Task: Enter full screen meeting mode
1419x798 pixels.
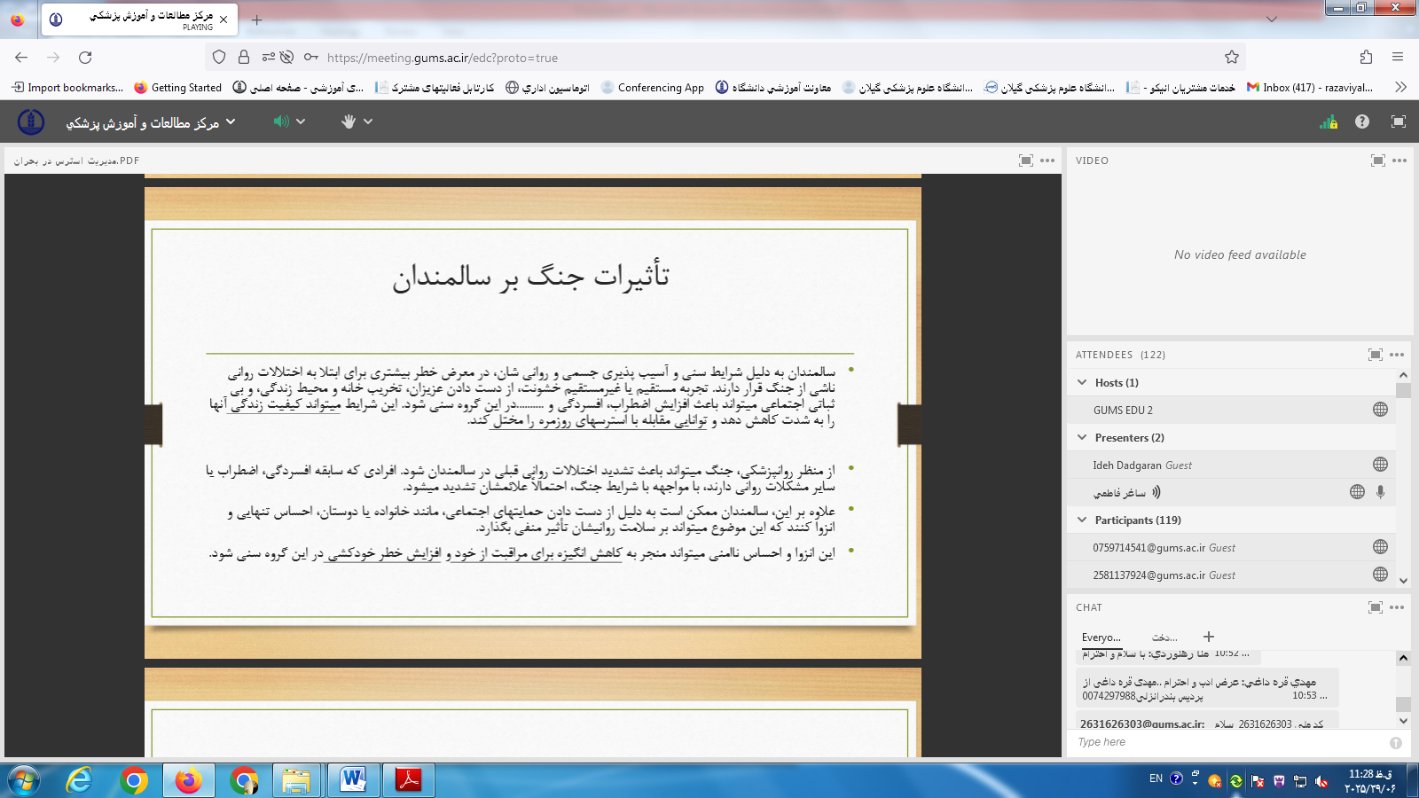Action: tap(1399, 121)
